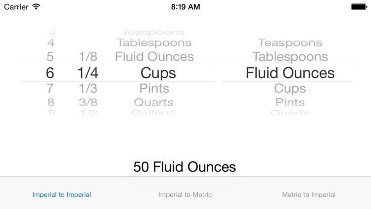Viewport: 371px width, 209px height.
Task: Pick Quarts in the source unit wheel
Action: pyautogui.click(x=154, y=102)
